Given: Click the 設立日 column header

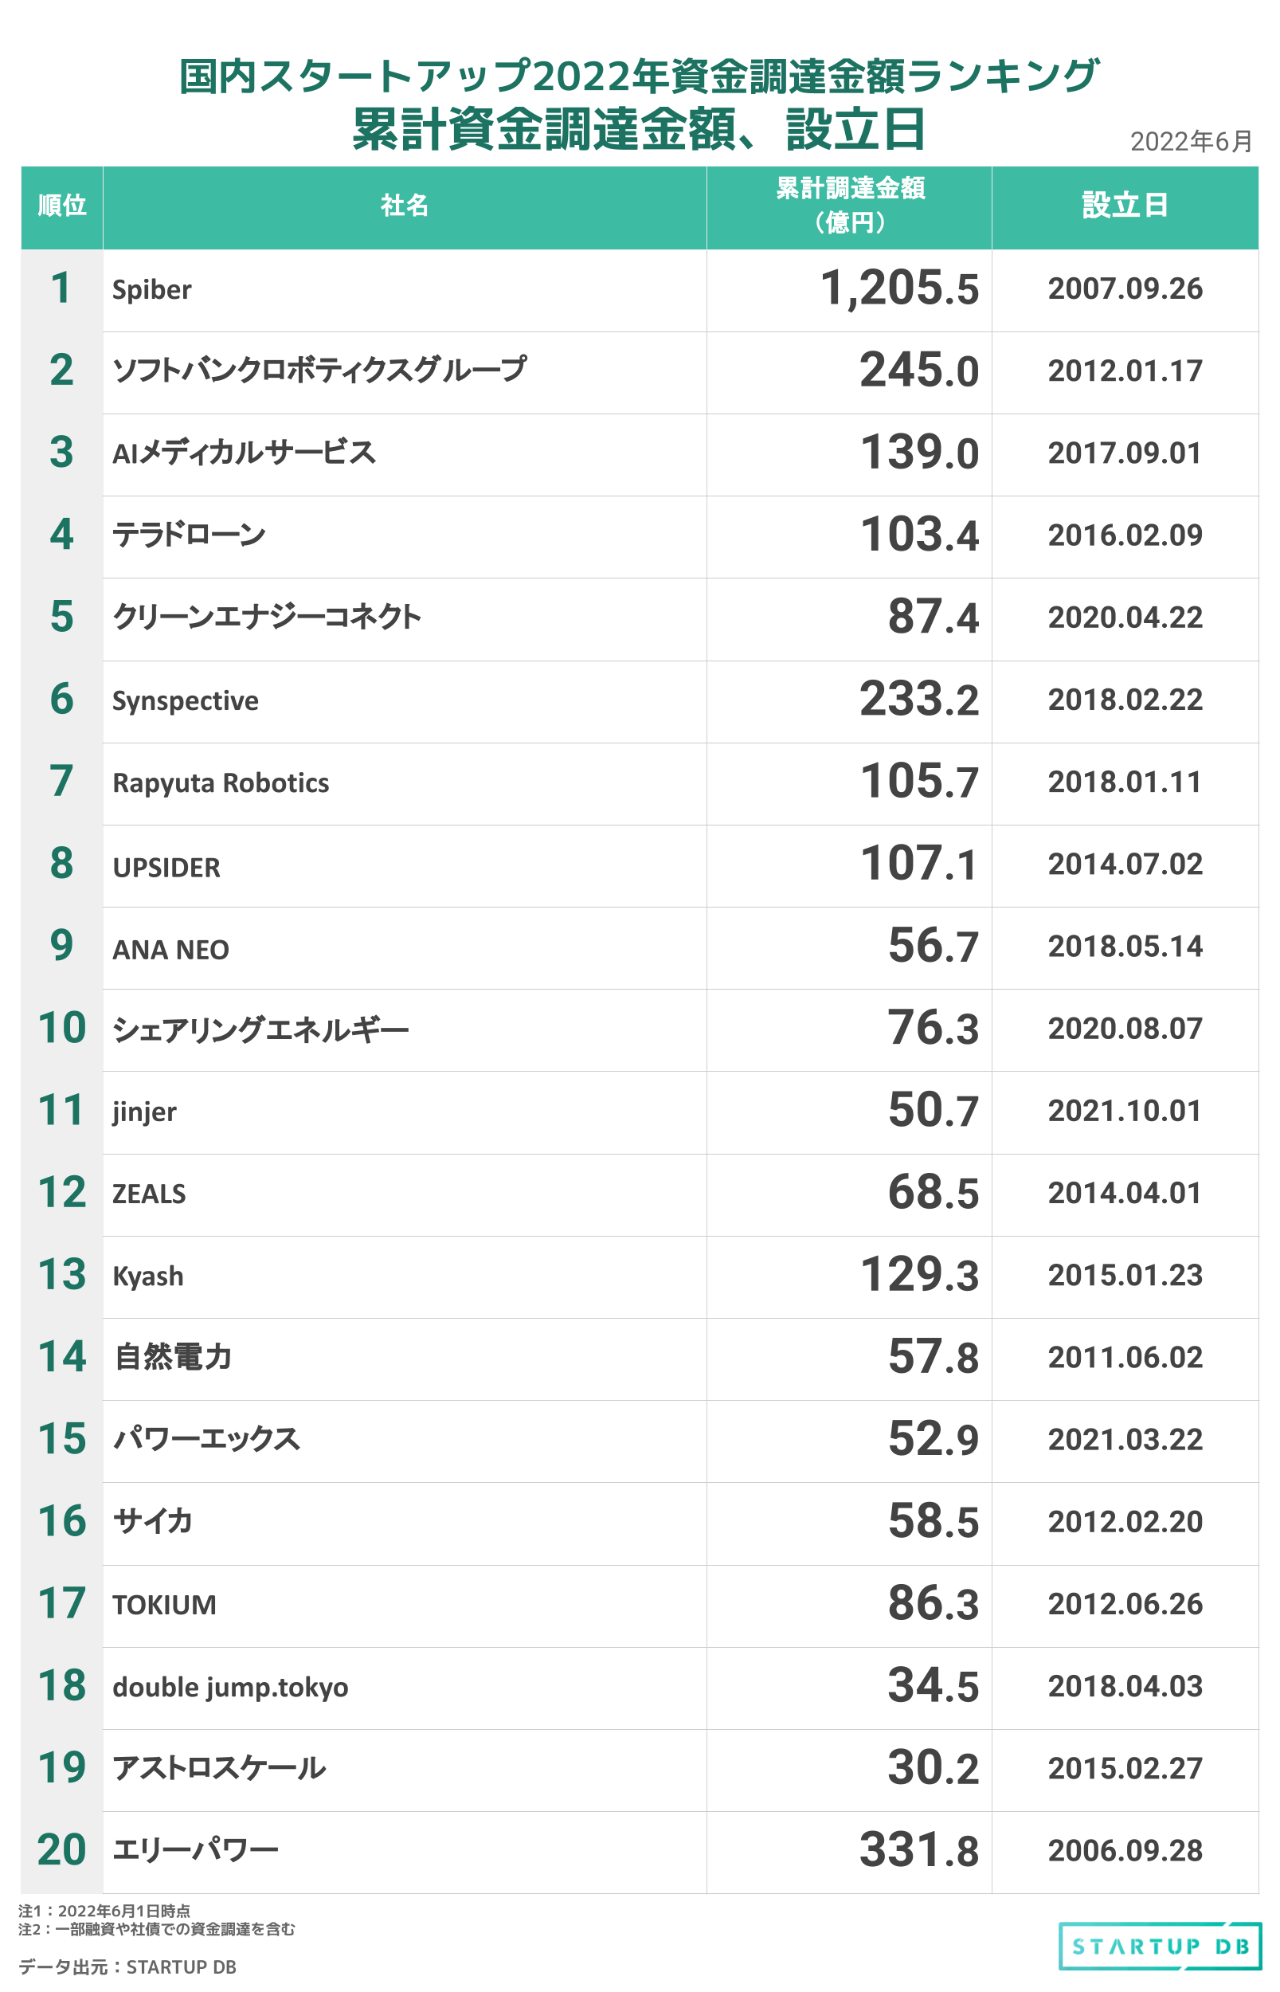Looking at the screenshot, I should click(x=1125, y=206).
